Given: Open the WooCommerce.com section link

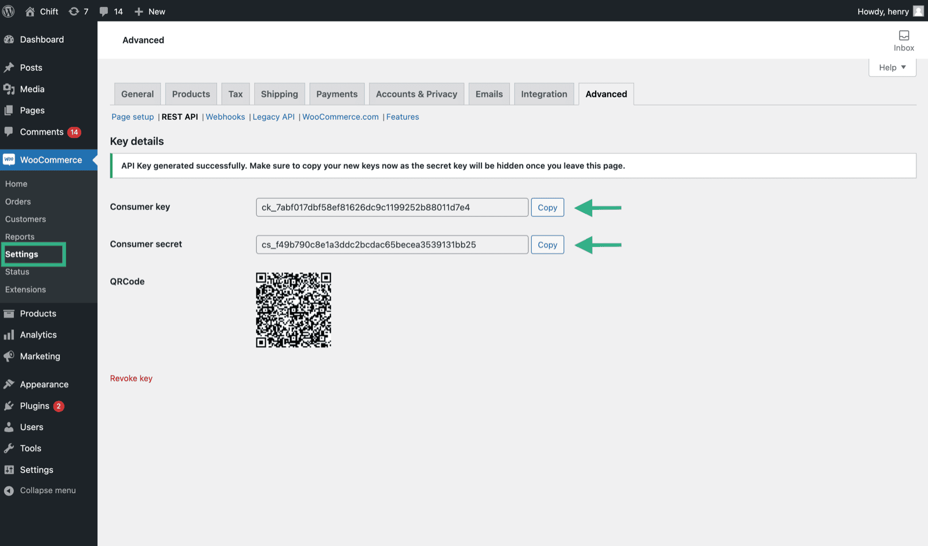Looking at the screenshot, I should pyautogui.click(x=340, y=117).
